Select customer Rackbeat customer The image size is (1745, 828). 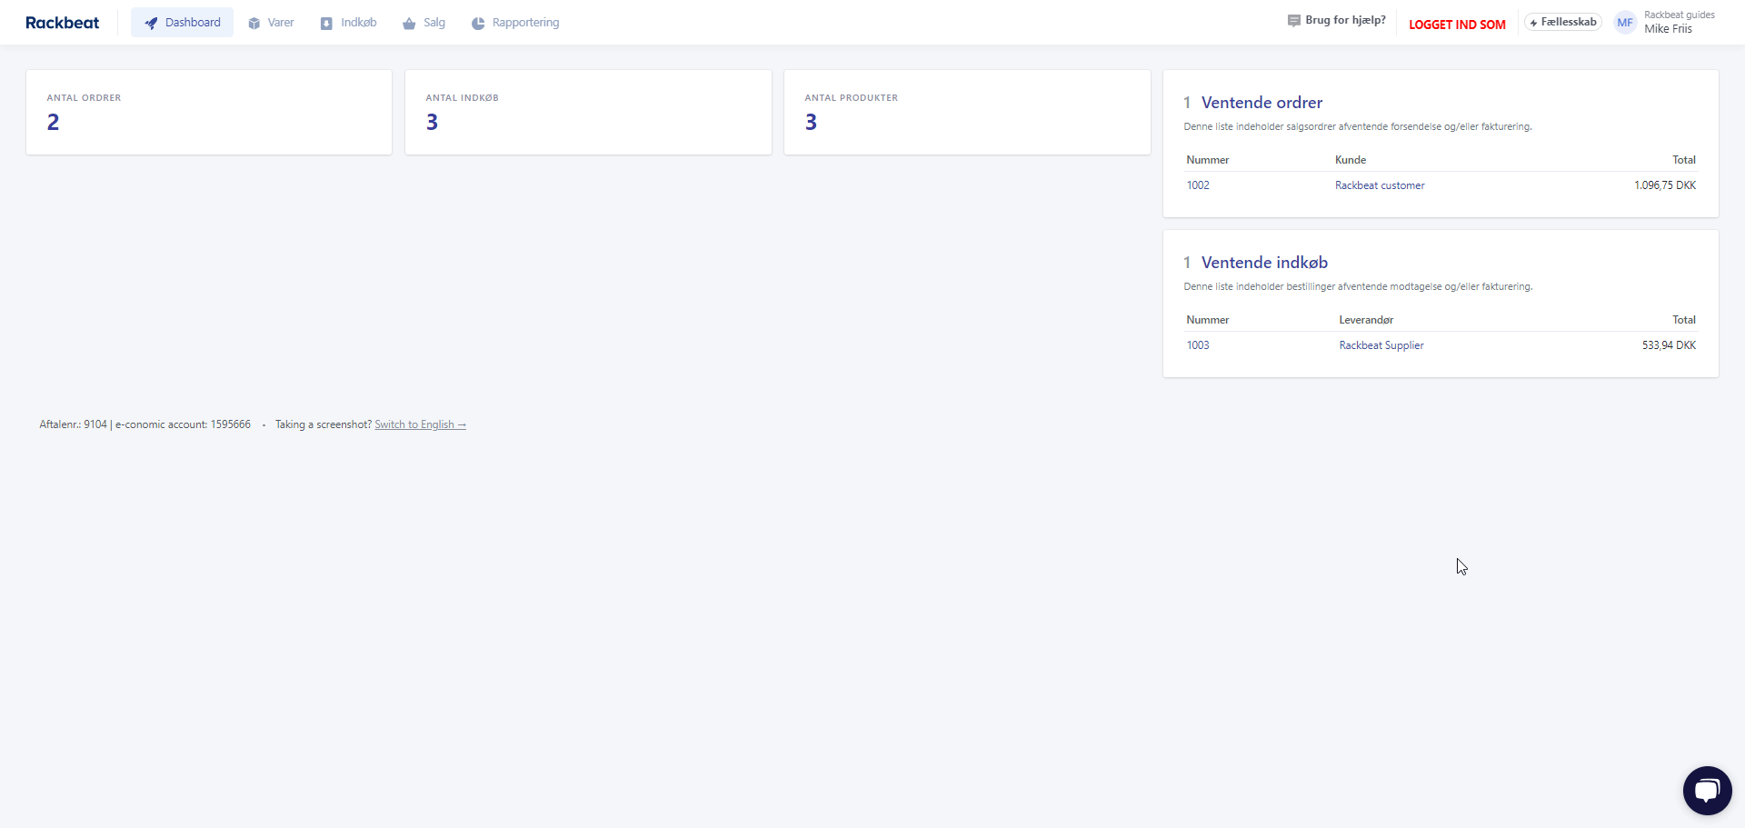tap(1380, 185)
